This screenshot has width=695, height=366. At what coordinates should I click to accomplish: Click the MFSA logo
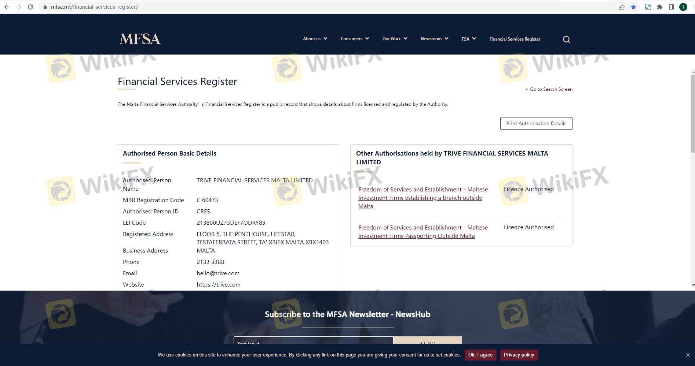click(x=140, y=39)
